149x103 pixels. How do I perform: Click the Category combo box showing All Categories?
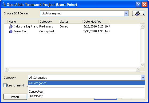click(87, 78)
